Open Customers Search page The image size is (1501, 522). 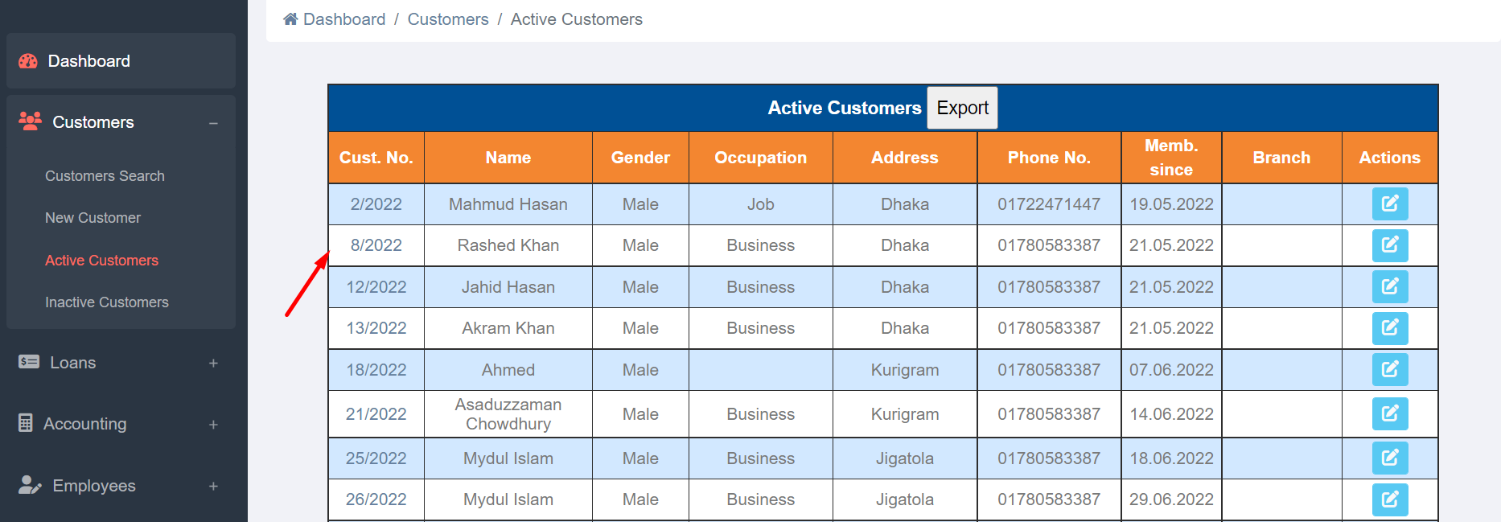coord(105,176)
